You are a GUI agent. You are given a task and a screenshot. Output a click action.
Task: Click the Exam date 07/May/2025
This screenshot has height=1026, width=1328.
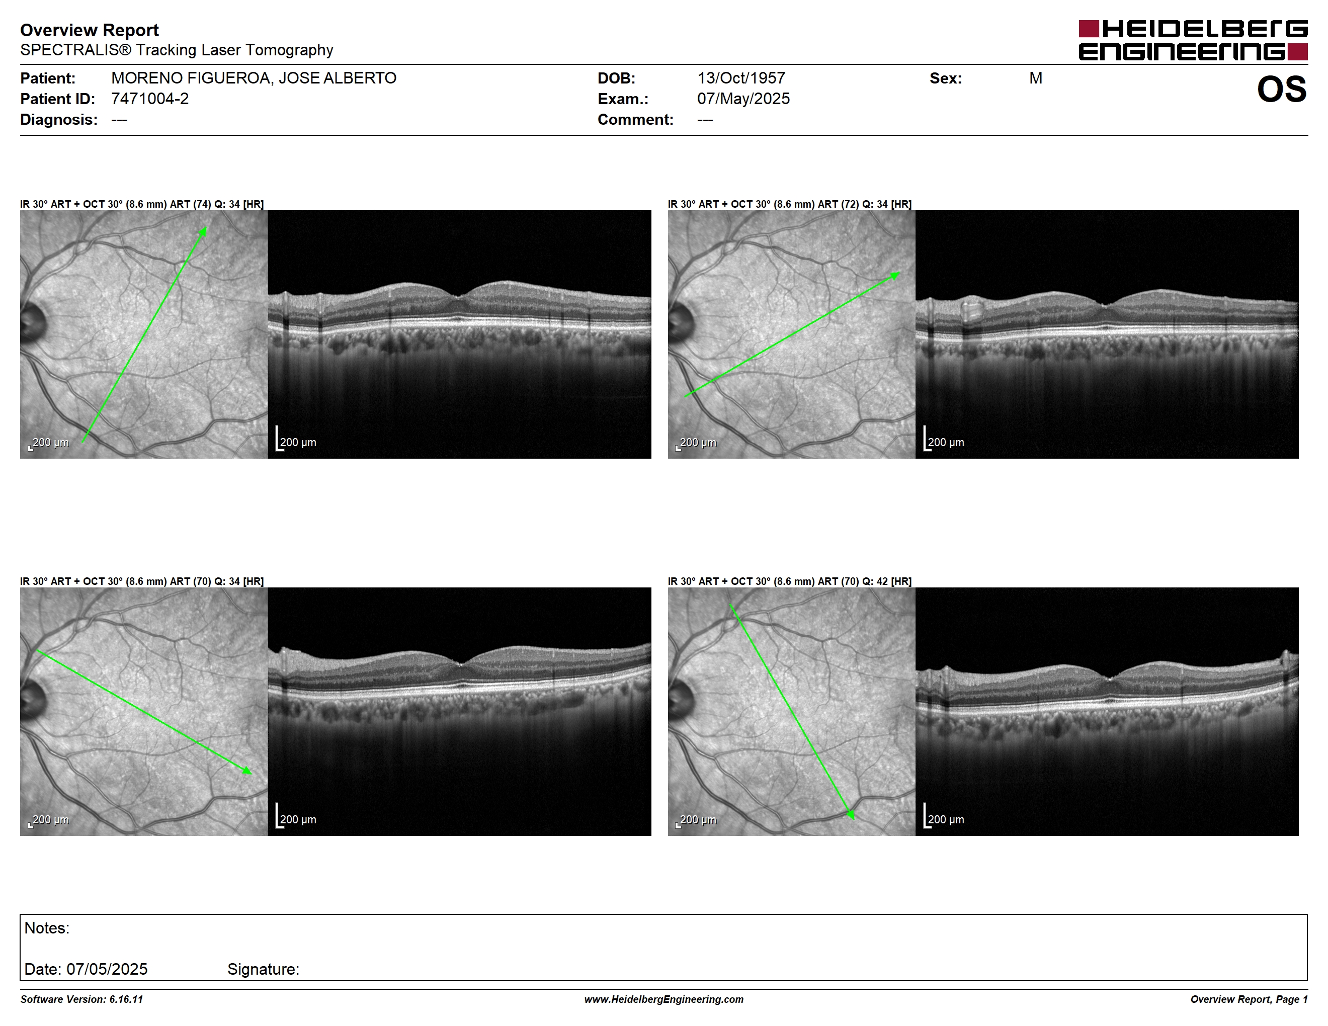pyautogui.click(x=743, y=99)
